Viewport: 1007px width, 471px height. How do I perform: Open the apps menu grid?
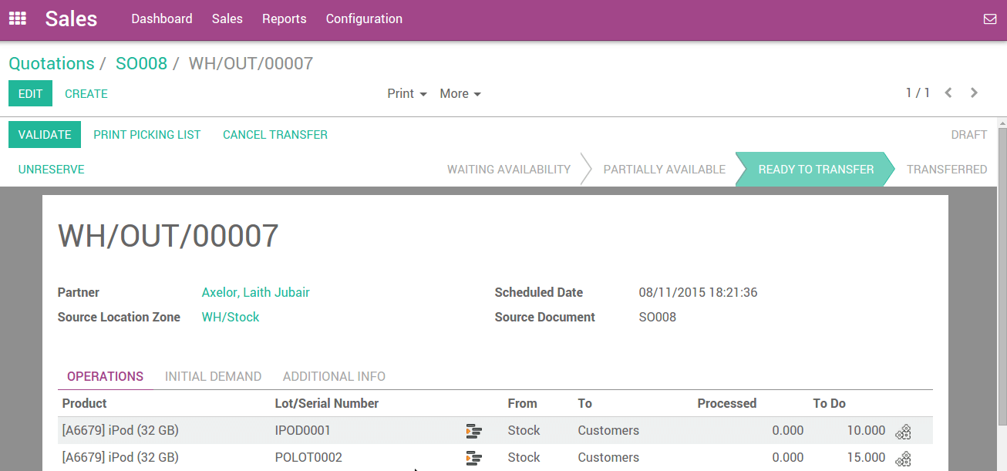click(16, 19)
